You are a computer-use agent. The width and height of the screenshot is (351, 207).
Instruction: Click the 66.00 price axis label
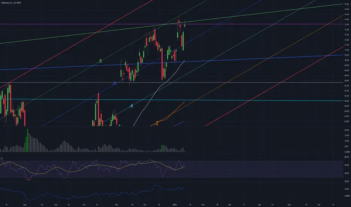[x=346, y=101]
